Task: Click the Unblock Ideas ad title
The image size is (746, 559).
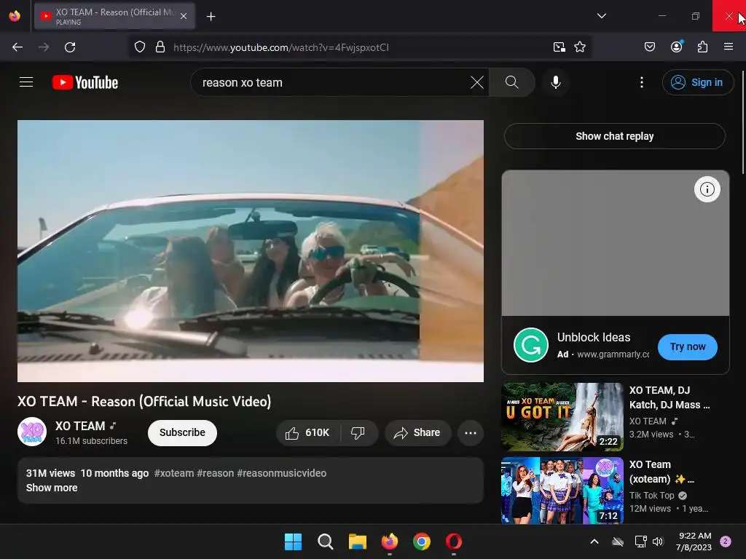Action: click(593, 338)
